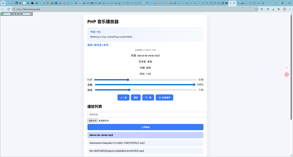
Task: Click the 今日一句 heading text
Action: [x=96, y=32]
